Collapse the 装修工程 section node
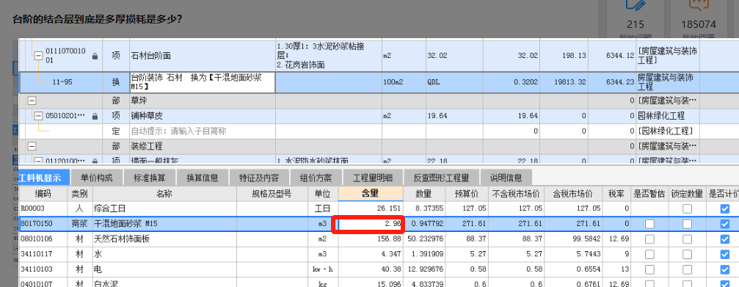Viewport: 739px width, 287px height. pyautogui.click(x=32, y=146)
